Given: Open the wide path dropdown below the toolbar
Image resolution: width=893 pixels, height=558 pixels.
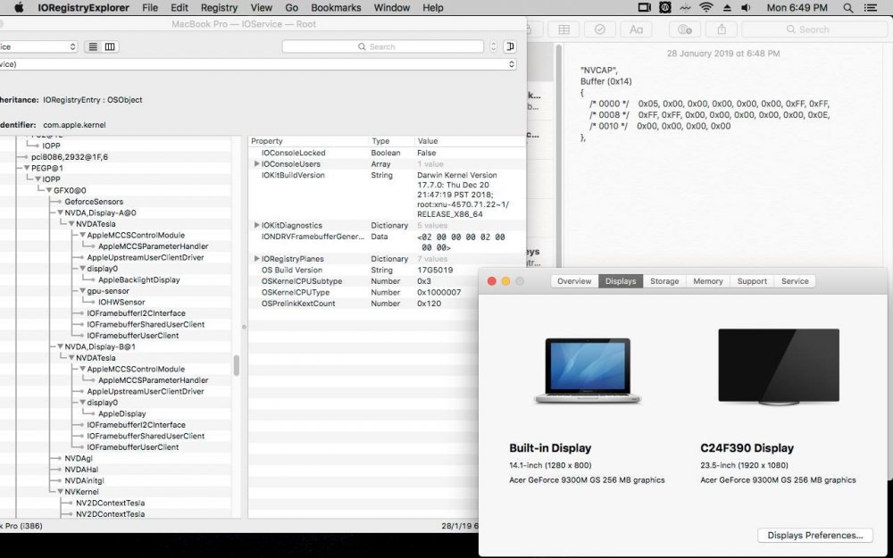Looking at the screenshot, I should point(257,64).
